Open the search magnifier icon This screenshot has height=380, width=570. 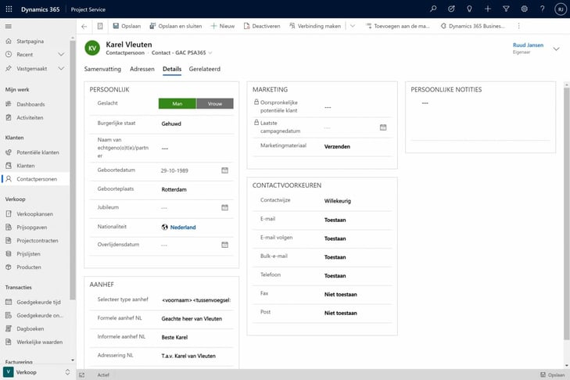(433, 9)
